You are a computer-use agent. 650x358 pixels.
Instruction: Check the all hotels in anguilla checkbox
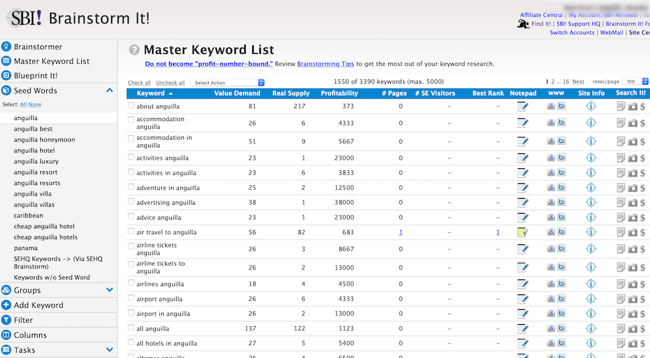[131, 342]
